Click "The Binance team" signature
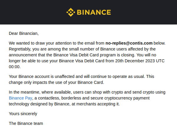Viewport: 177px width, 129px height. (26, 123)
